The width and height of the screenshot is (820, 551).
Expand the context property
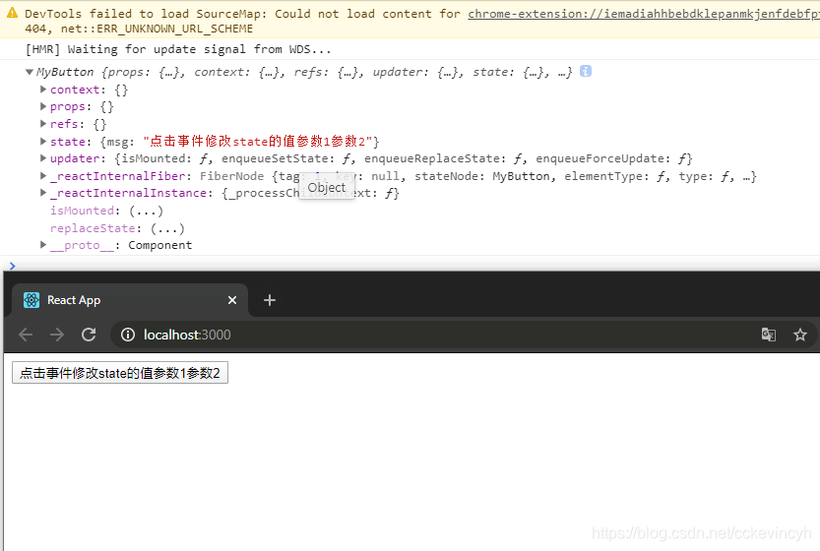[x=43, y=90]
